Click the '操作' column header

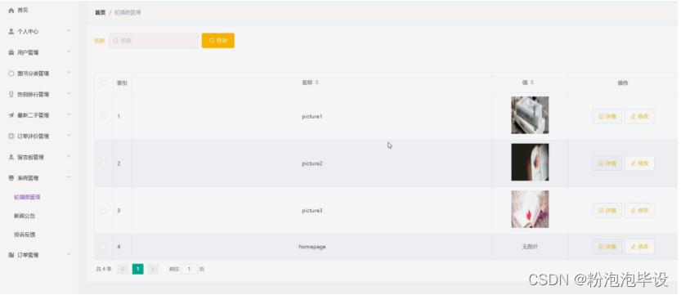tap(623, 83)
